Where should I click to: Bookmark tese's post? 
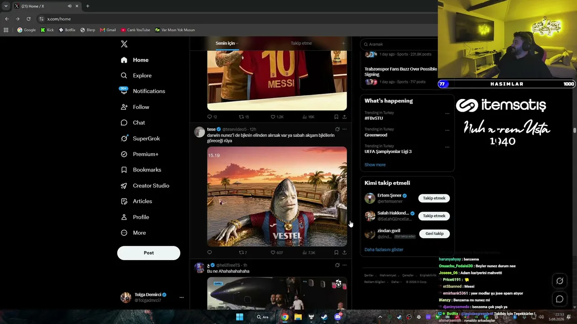pyautogui.click(x=336, y=252)
